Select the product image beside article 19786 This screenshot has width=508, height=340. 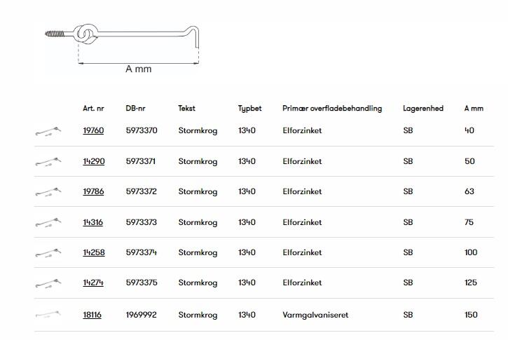[x=48, y=192]
